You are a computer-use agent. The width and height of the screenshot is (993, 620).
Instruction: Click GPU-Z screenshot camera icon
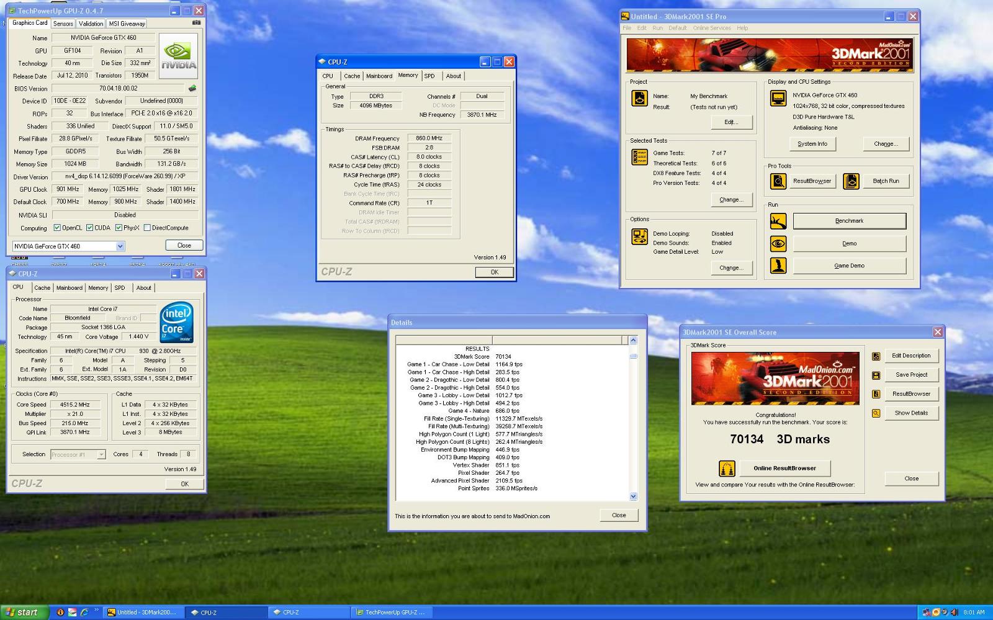pos(196,23)
